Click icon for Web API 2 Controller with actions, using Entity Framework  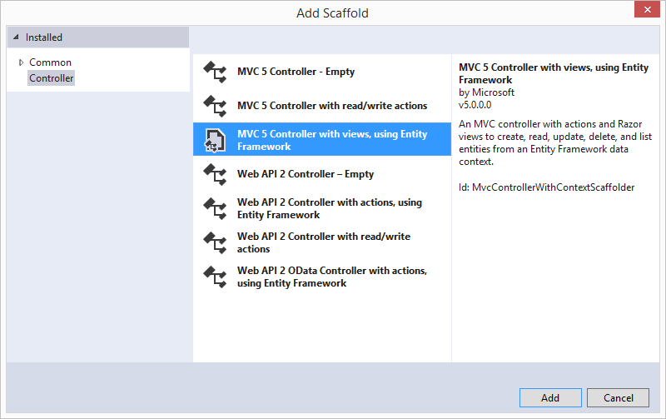tap(215, 208)
